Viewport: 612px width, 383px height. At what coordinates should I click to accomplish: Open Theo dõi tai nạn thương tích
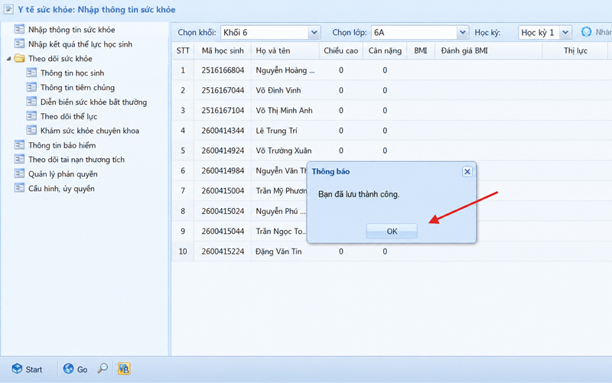pos(76,160)
